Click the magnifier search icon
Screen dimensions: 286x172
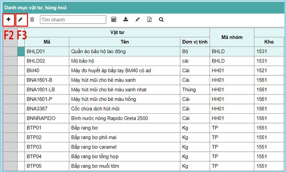tap(161, 19)
